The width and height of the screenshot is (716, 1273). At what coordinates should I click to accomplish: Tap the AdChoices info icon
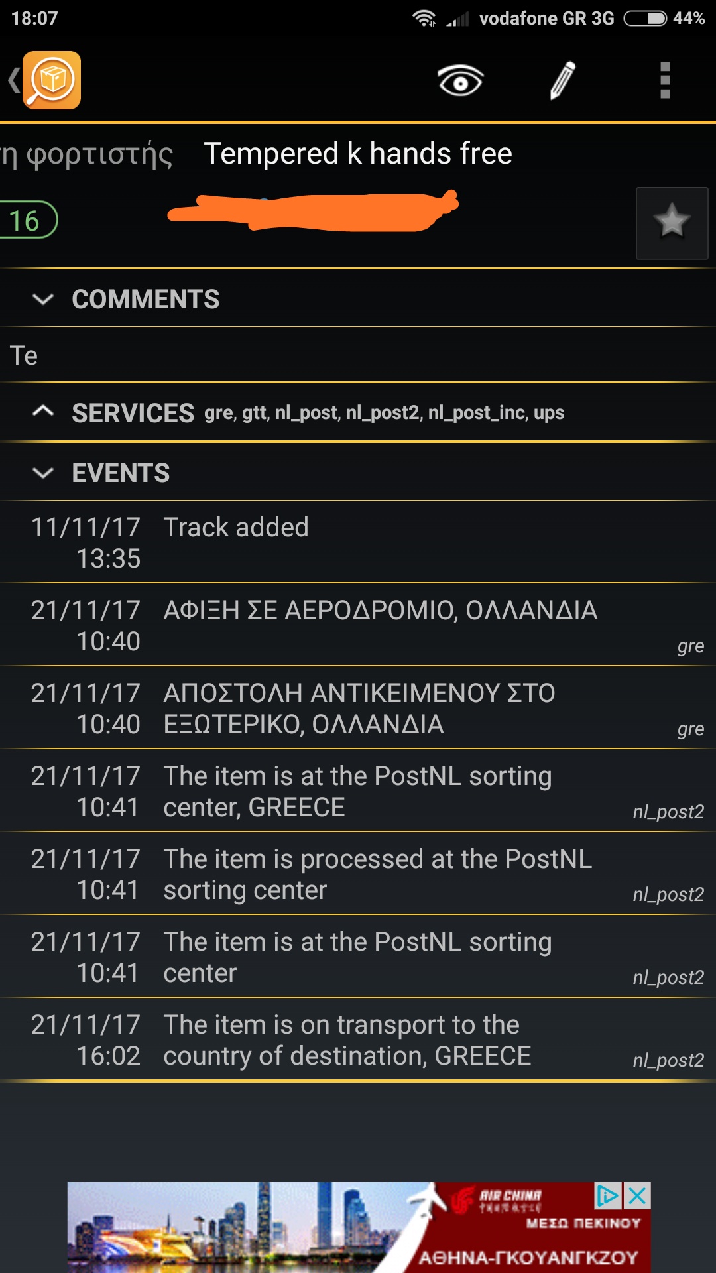pyautogui.click(x=608, y=1196)
